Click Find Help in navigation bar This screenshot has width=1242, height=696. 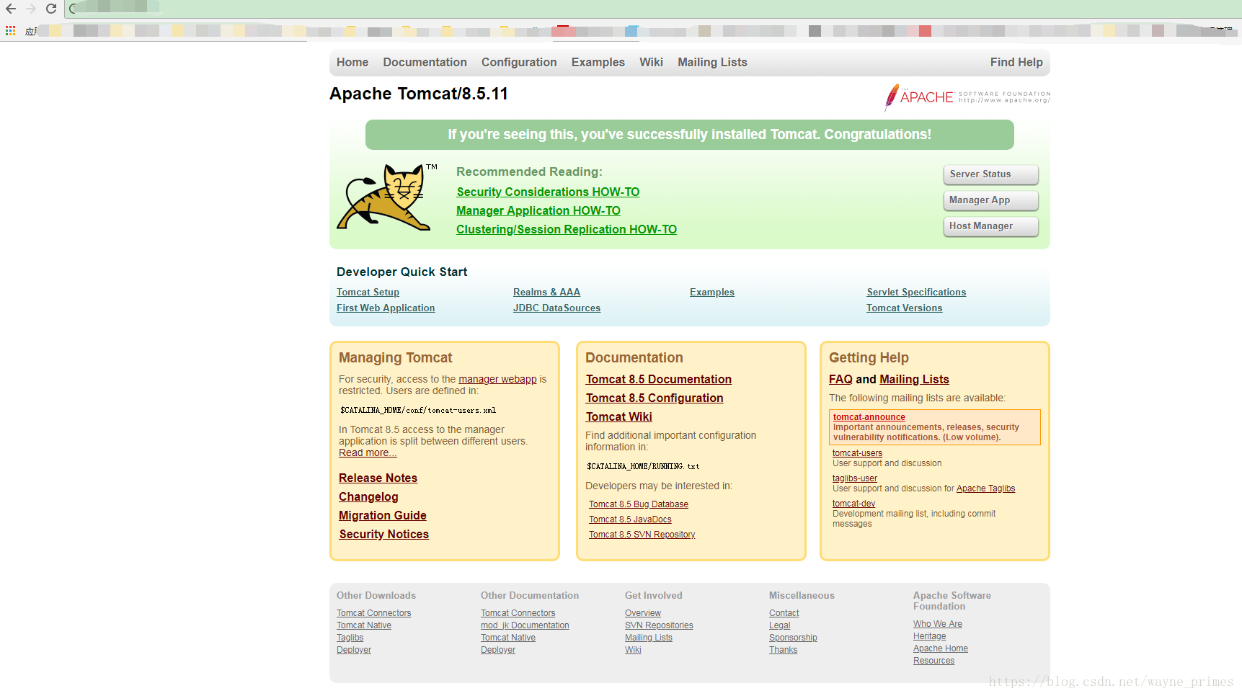(1016, 63)
